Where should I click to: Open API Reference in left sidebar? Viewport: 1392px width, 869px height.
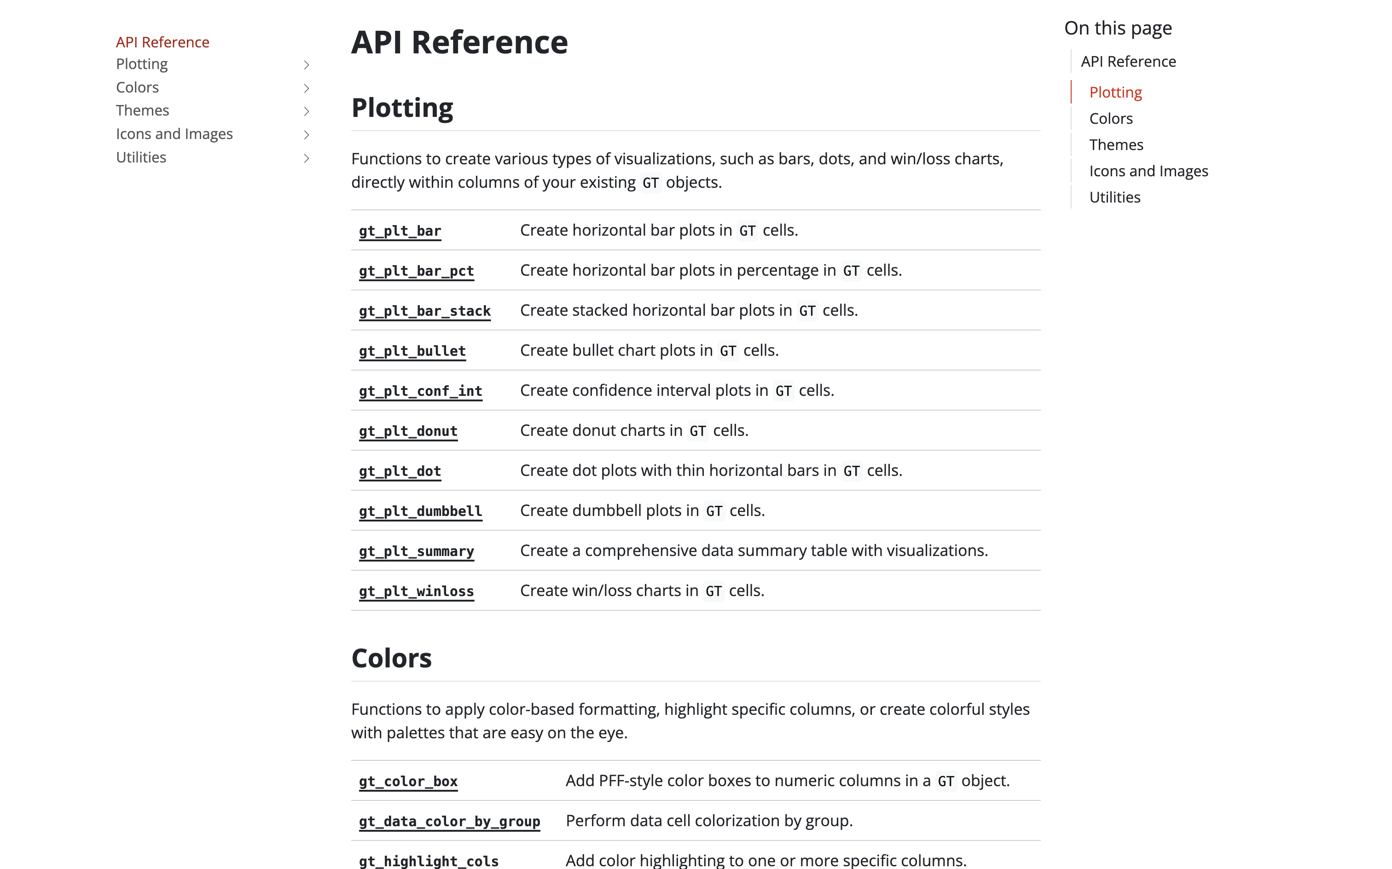pyautogui.click(x=162, y=42)
